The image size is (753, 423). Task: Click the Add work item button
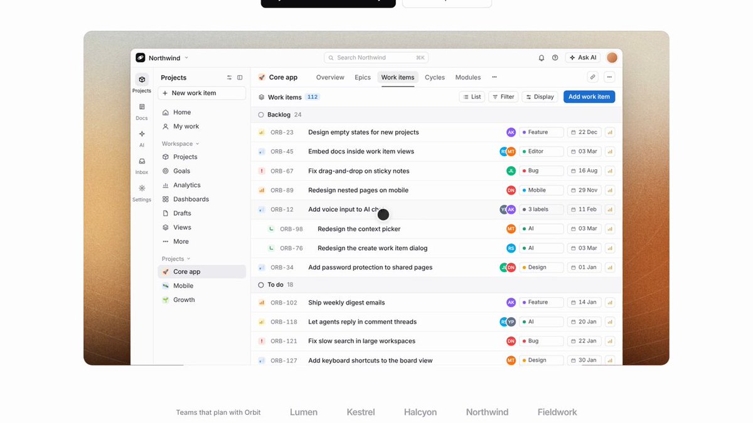click(589, 97)
